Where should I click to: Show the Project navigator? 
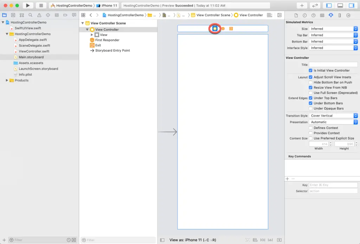[x=4, y=15]
